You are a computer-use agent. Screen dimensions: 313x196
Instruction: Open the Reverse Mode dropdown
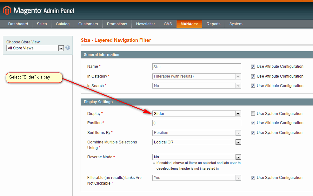[196, 157]
